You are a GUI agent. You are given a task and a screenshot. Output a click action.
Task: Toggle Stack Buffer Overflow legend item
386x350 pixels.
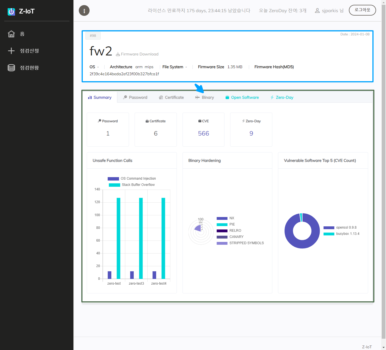pos(132,185)
